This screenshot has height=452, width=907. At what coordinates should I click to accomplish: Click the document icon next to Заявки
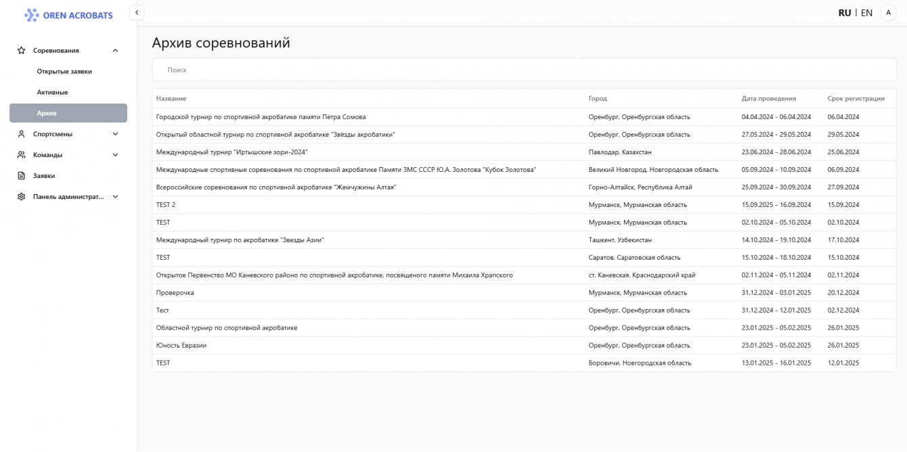tap(21, 176)
